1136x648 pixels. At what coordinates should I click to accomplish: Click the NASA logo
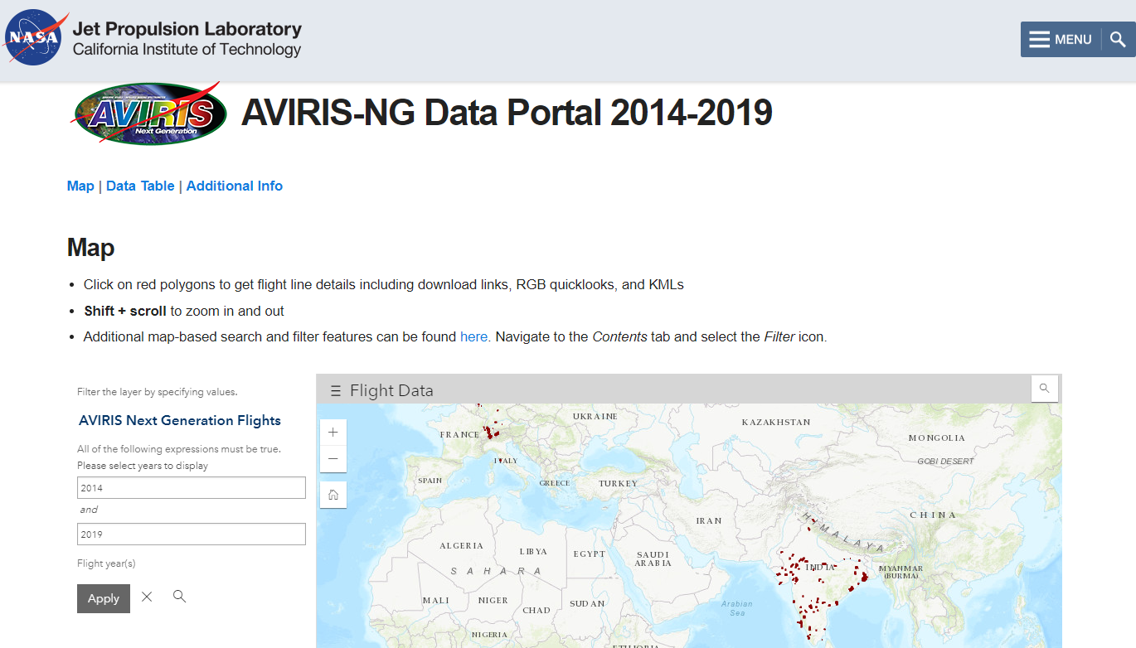[33, 37]
